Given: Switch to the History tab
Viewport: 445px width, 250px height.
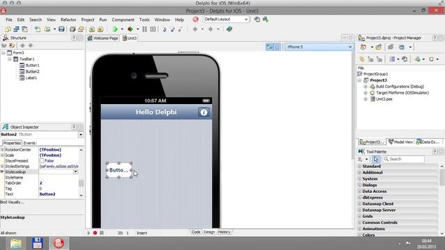Looking at the screenshot, I should click(224, 232).
